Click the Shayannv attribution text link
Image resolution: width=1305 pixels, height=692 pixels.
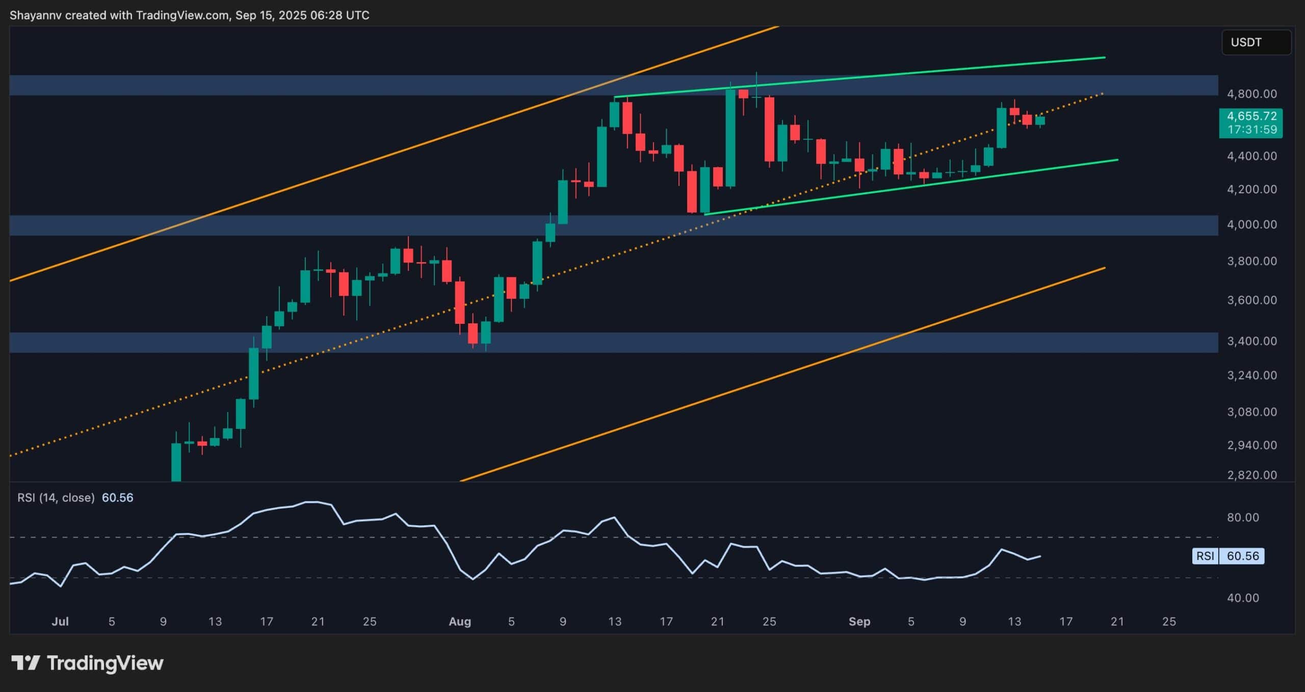point(36,15)
